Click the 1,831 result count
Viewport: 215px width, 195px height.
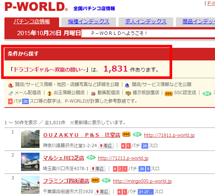116,69
